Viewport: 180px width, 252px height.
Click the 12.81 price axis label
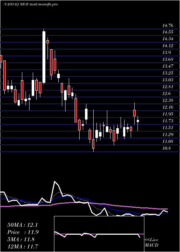coord(168,87)
